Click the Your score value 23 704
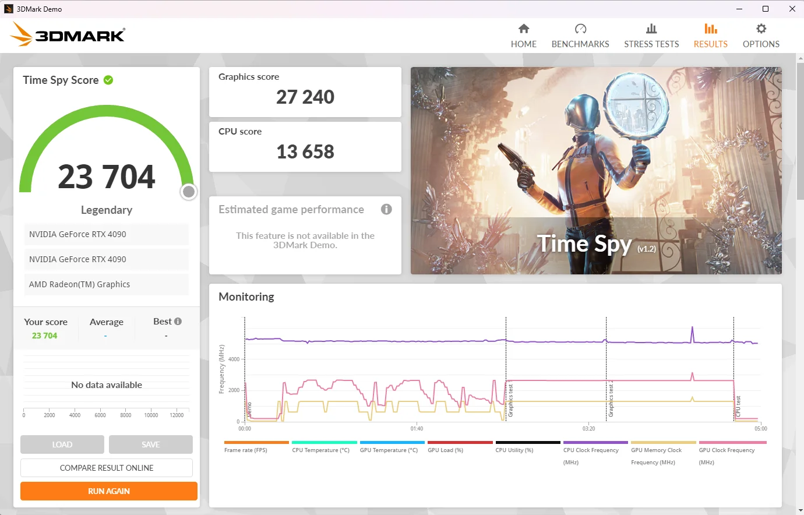 45,336
